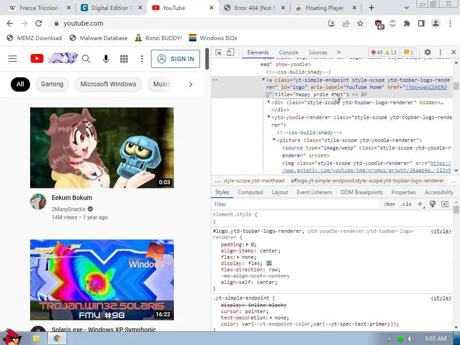This screenshot has width=460, height=345.
Task: Click the selected node ellipsis actions
Action: (x=215, y=80)
